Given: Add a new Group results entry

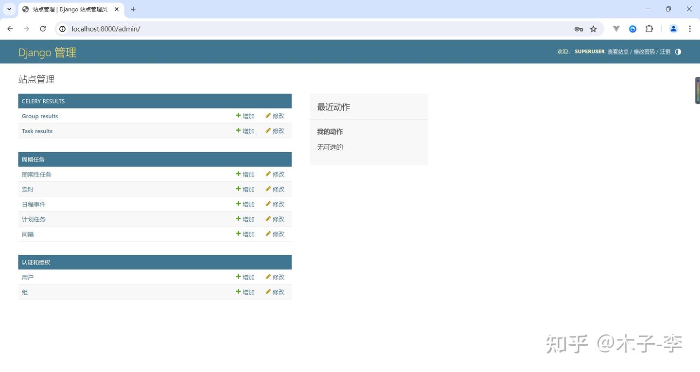Looking at the screenshot, I should (245, 116).
